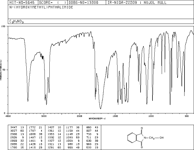Click the C9H7NO3 molecular formula
The image size is (194, 150).
[17, 21]
